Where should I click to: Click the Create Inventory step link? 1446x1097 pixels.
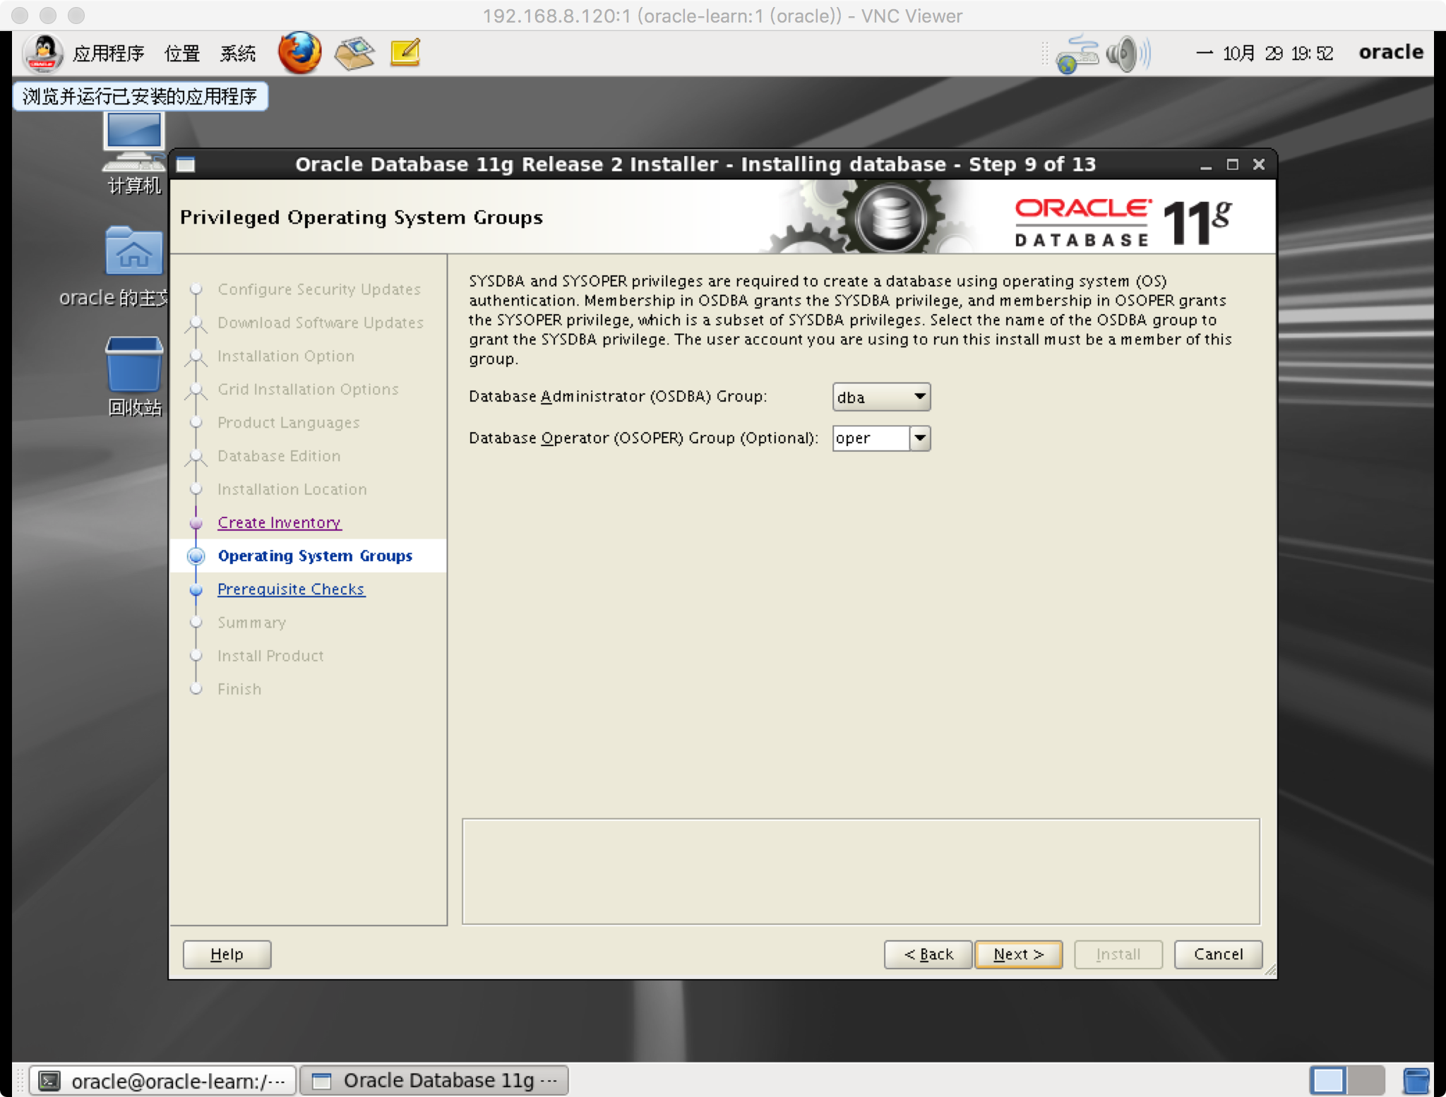(x=280, y=522)
